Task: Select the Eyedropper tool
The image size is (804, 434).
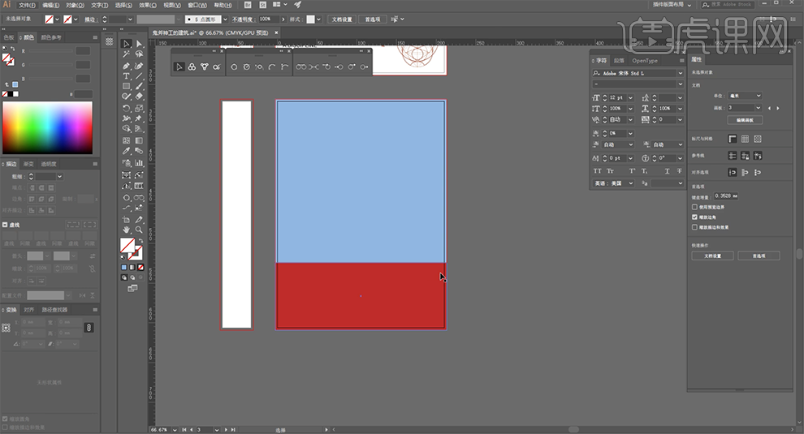Action: [x=126, y=152]
